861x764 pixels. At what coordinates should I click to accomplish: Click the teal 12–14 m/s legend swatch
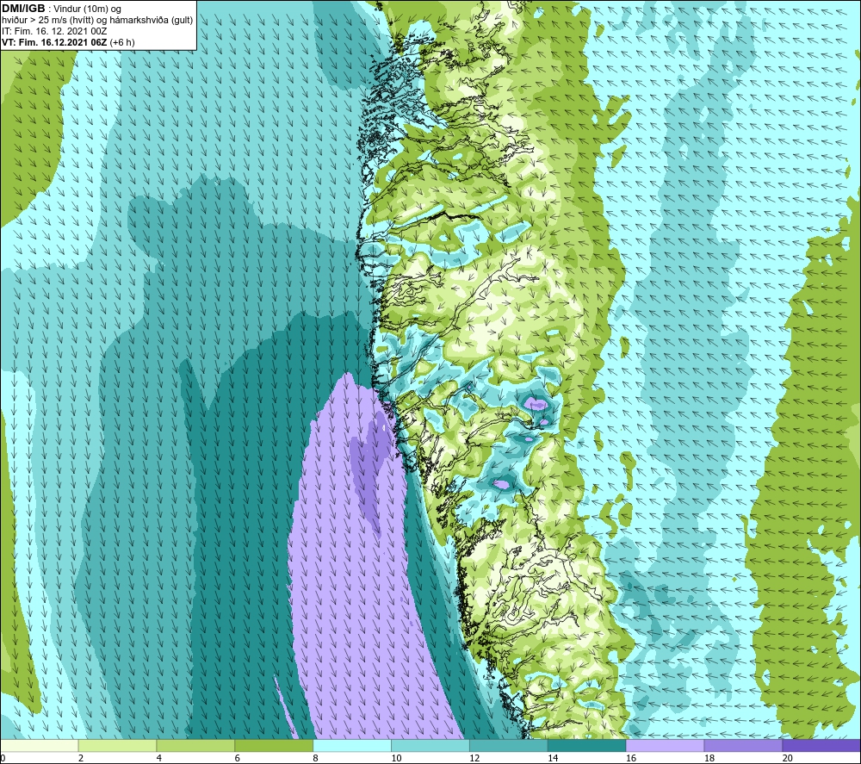(509, 745)
